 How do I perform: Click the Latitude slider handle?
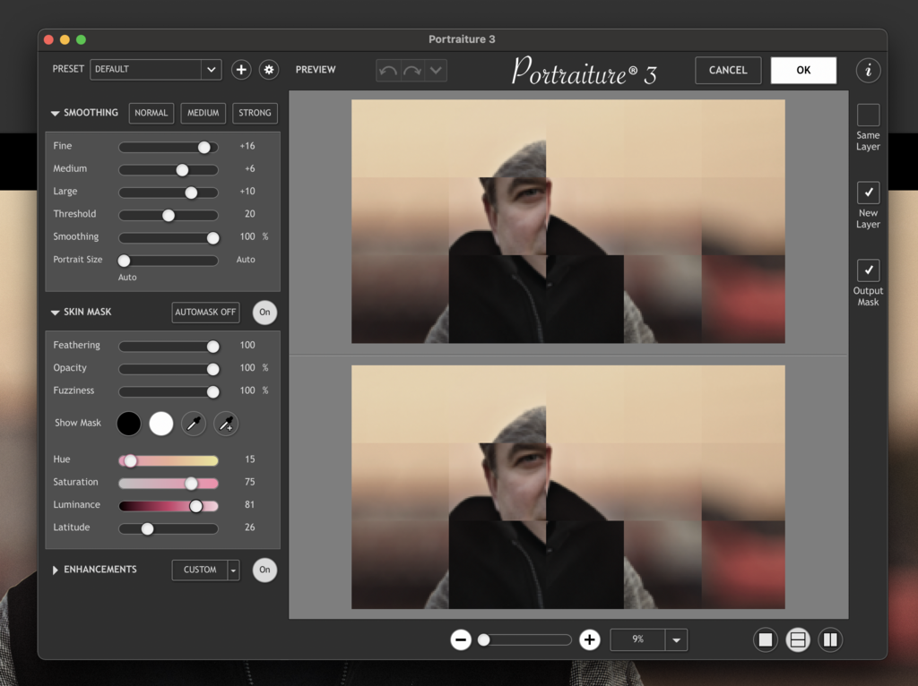(147, 528)
